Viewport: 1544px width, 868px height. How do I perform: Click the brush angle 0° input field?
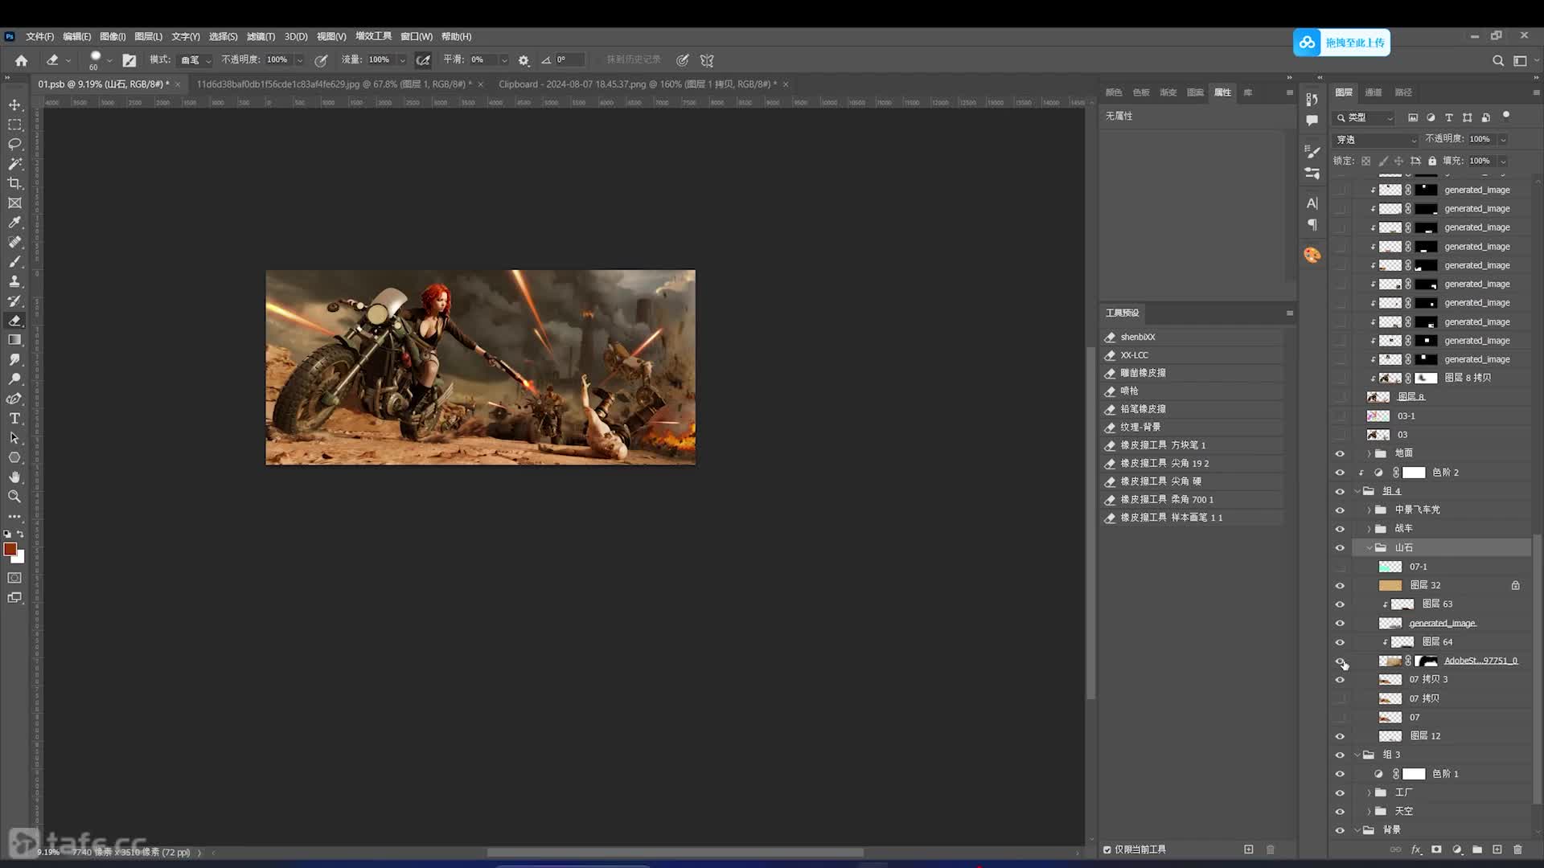[x=569, y=60]
